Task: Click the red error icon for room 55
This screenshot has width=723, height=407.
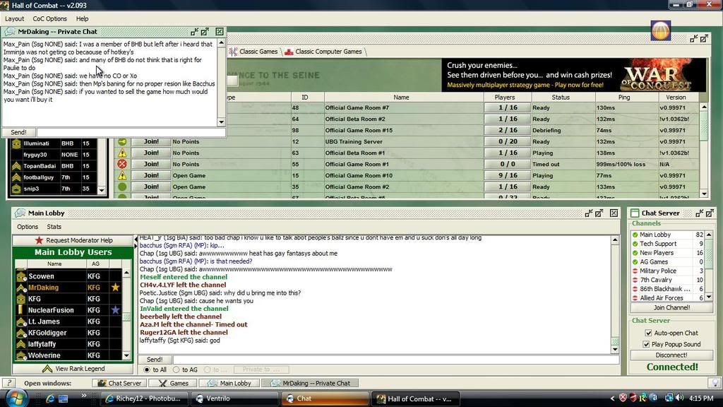Action: (122, 164)
